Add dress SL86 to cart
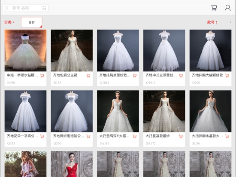The image size is (236, 177). coord(227,137)
